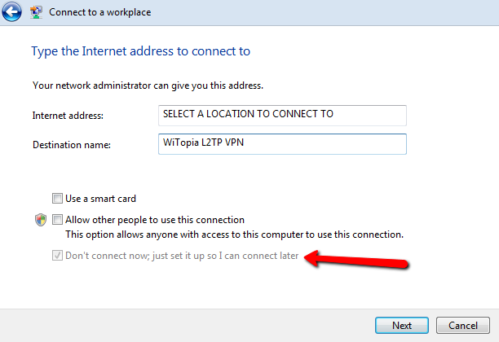Proceed with the Next button

click(402, 325)
